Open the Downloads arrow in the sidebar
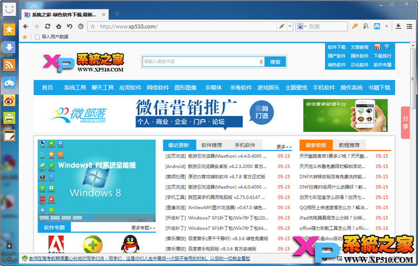This screenshot has height=266, width=418. click(9, 47)
